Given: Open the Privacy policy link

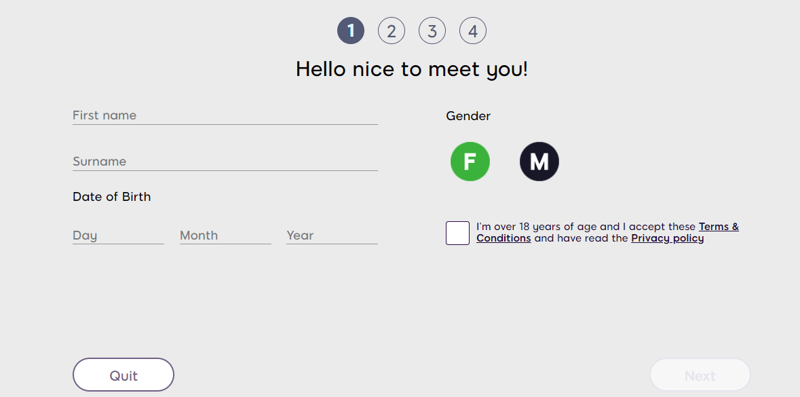Looking at the screenshot, I should (667, 238).
